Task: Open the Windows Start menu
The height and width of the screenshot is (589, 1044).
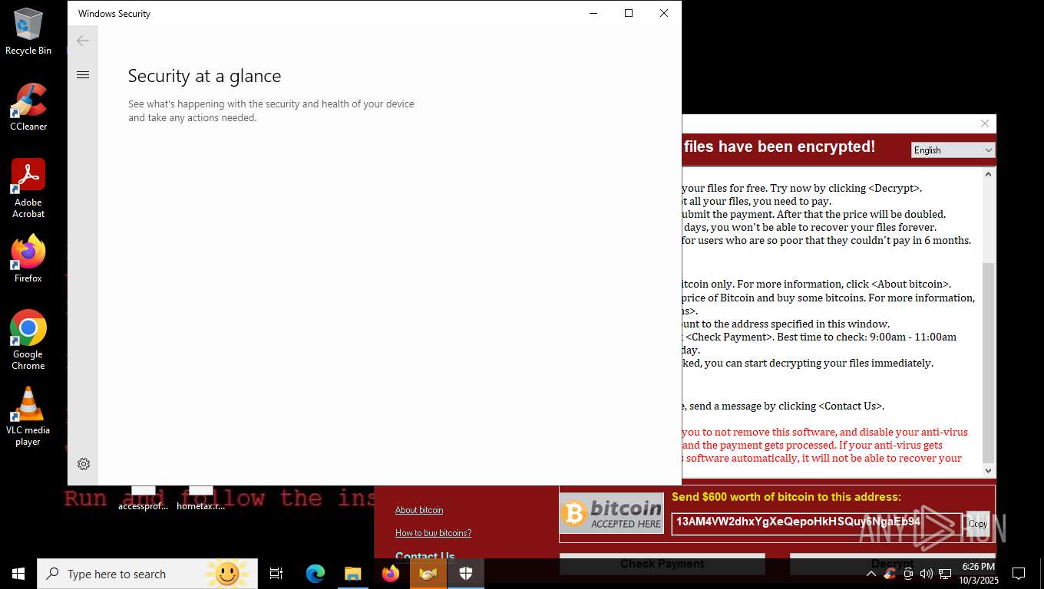Action: coord(18,574)
